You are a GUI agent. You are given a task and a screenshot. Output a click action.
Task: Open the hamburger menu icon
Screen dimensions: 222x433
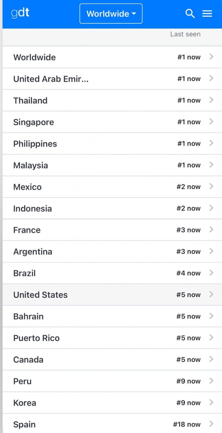click(x=207, y=13)
